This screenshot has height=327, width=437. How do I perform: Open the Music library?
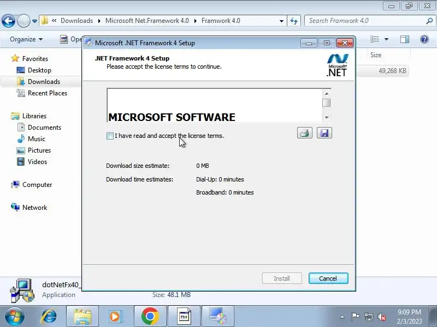[x=36, y=139]
